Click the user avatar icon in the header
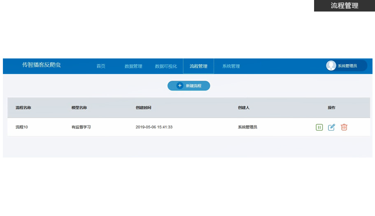The image size is (375, 216). (331, 66)
